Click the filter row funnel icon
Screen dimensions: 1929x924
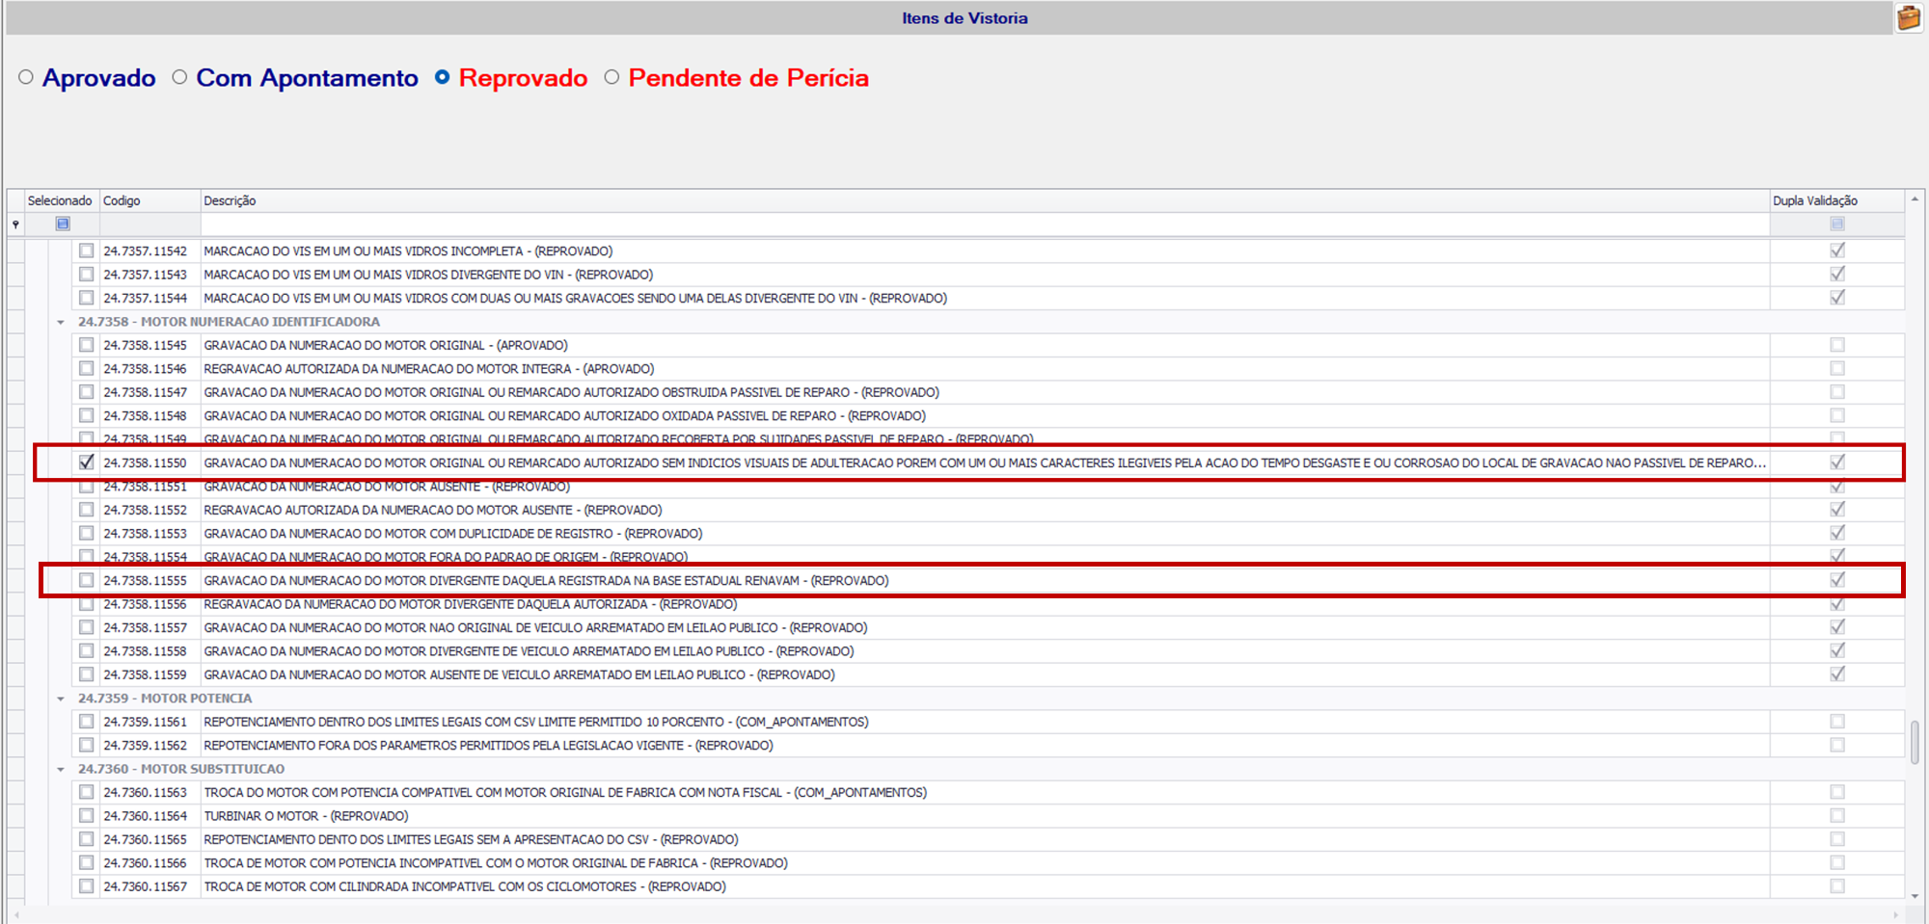(x=15, y=224)
